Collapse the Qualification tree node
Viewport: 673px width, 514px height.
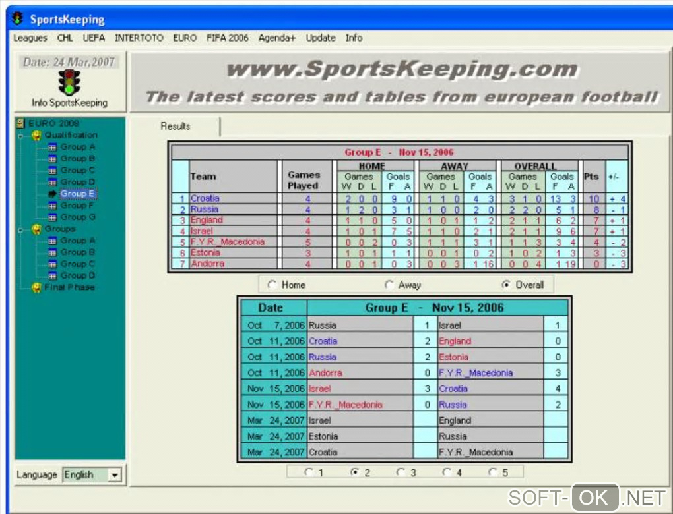pyautogui.click(x=20, y=136)
